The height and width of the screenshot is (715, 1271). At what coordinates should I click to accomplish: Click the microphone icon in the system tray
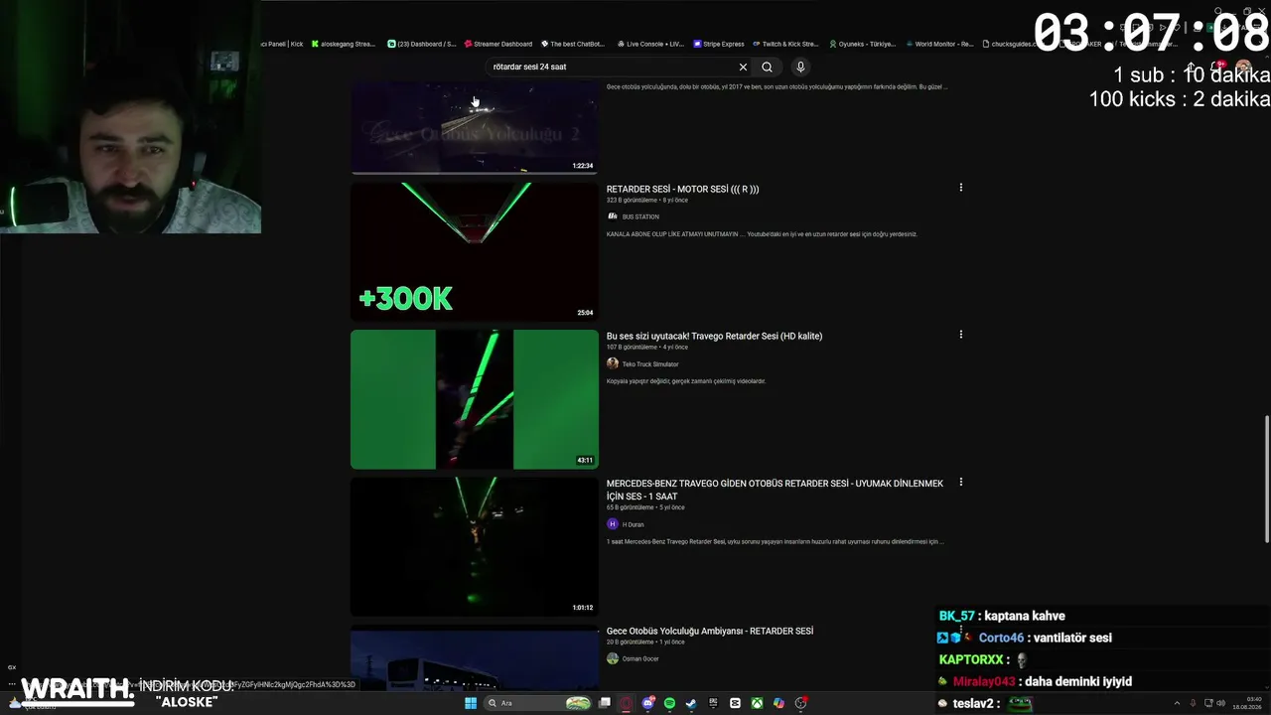point(1193,703)
